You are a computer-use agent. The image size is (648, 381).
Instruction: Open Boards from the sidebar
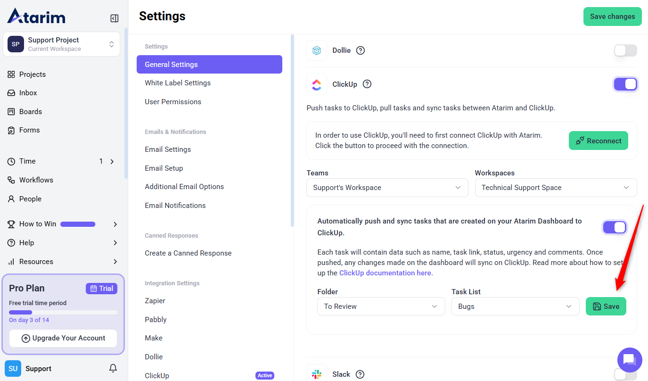[30, 112]
